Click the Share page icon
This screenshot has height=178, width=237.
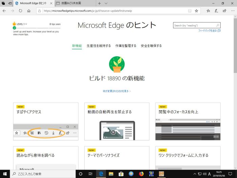pos(224,11)
